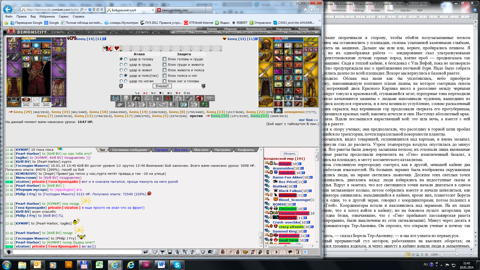Viewport: 480px width, 270px height.
Task: Open Skype from the taskbar
Action: click(x=177, y=265)
